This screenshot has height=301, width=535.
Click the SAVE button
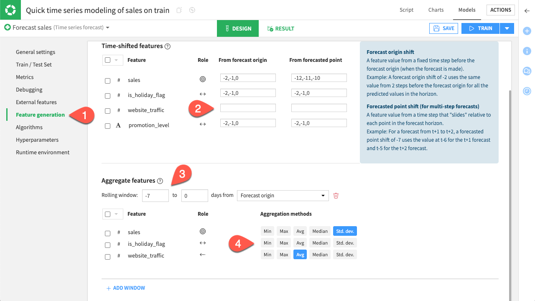point(443,28)
